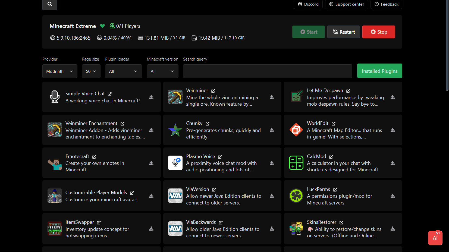Click the Plasmo Voice plugin title
The height and width of the screenshot is (252, 449).
[x=200, y=156]
